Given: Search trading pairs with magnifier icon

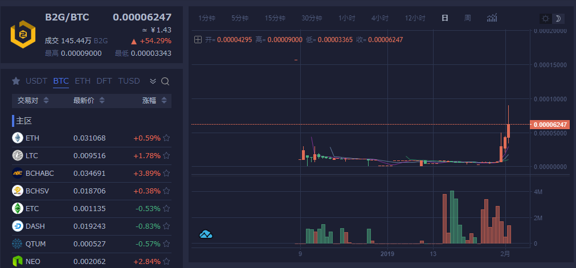Looking at the screenshot, I should [165, 81].
